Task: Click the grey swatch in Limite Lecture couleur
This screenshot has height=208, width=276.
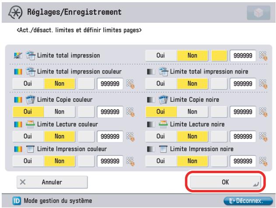Action: coord(86,136)
